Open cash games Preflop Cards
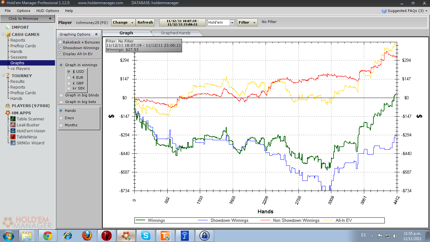The height and width of the screenshot is (242, 430). coord(23,46)
